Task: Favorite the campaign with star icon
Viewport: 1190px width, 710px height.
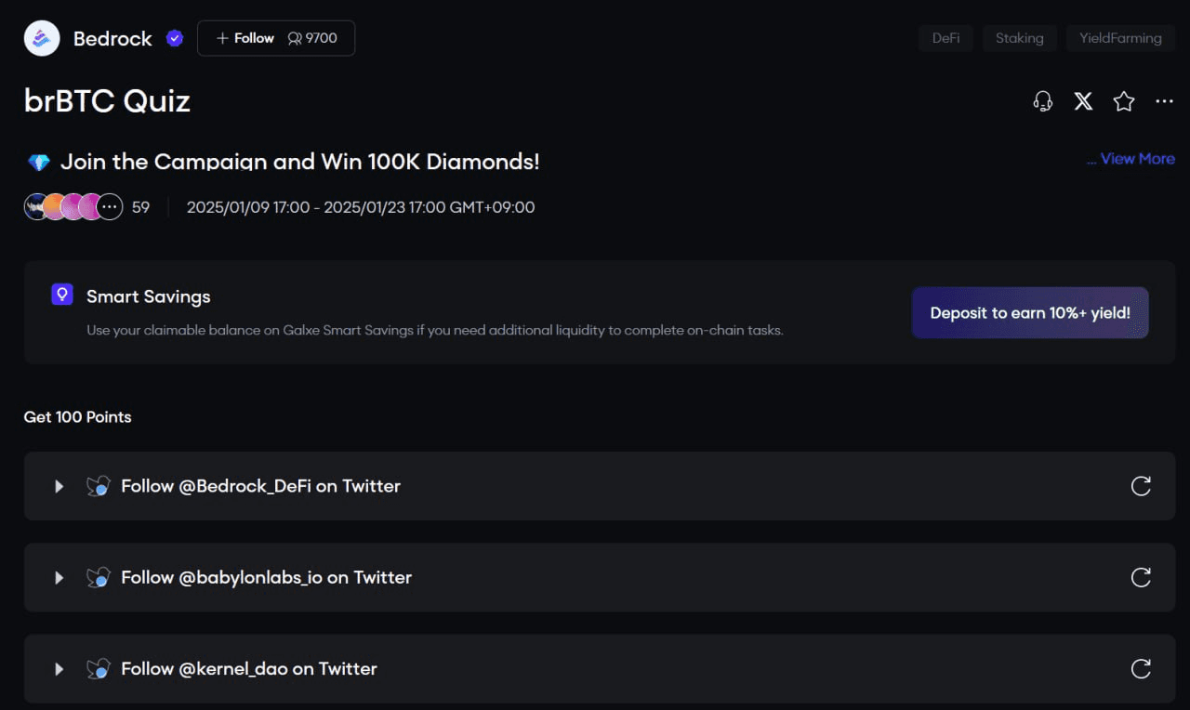Action: click(x=1124, y=101)
